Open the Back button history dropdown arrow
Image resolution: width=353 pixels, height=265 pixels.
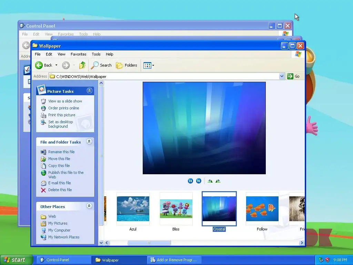(56, 65)
